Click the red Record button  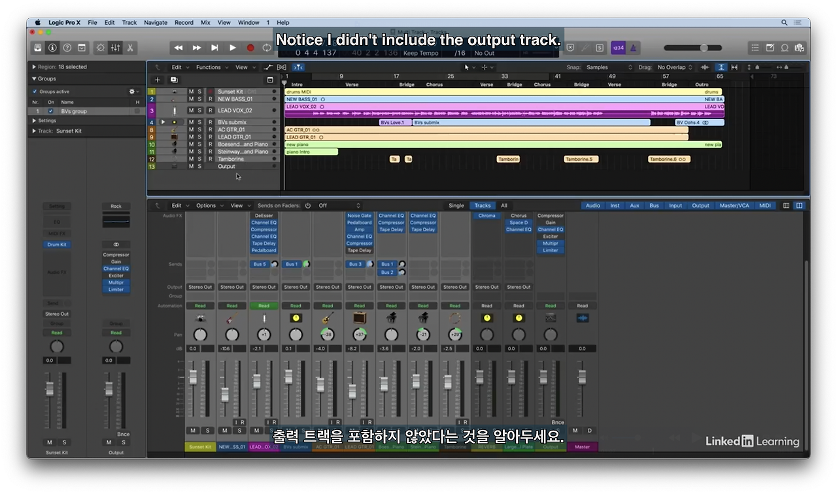250,48
